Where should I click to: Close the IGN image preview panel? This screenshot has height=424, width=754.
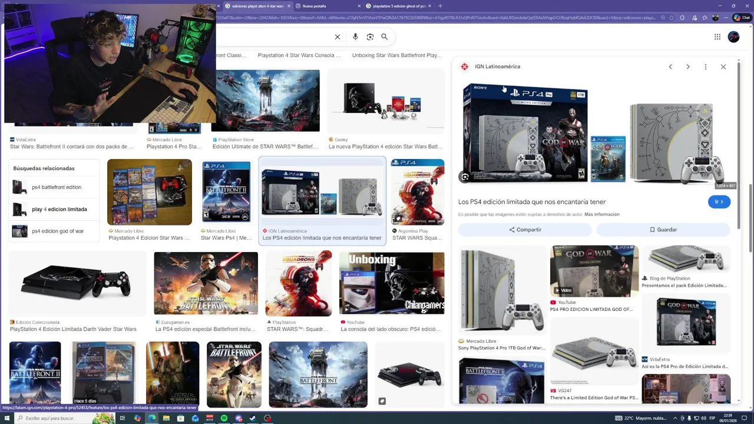click(723, 67)
